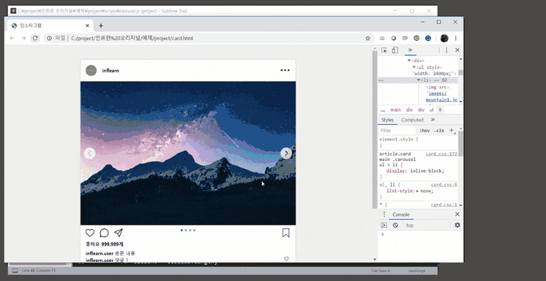
Task: Click the comment speech bubble icon
Action: click(104, 233)
